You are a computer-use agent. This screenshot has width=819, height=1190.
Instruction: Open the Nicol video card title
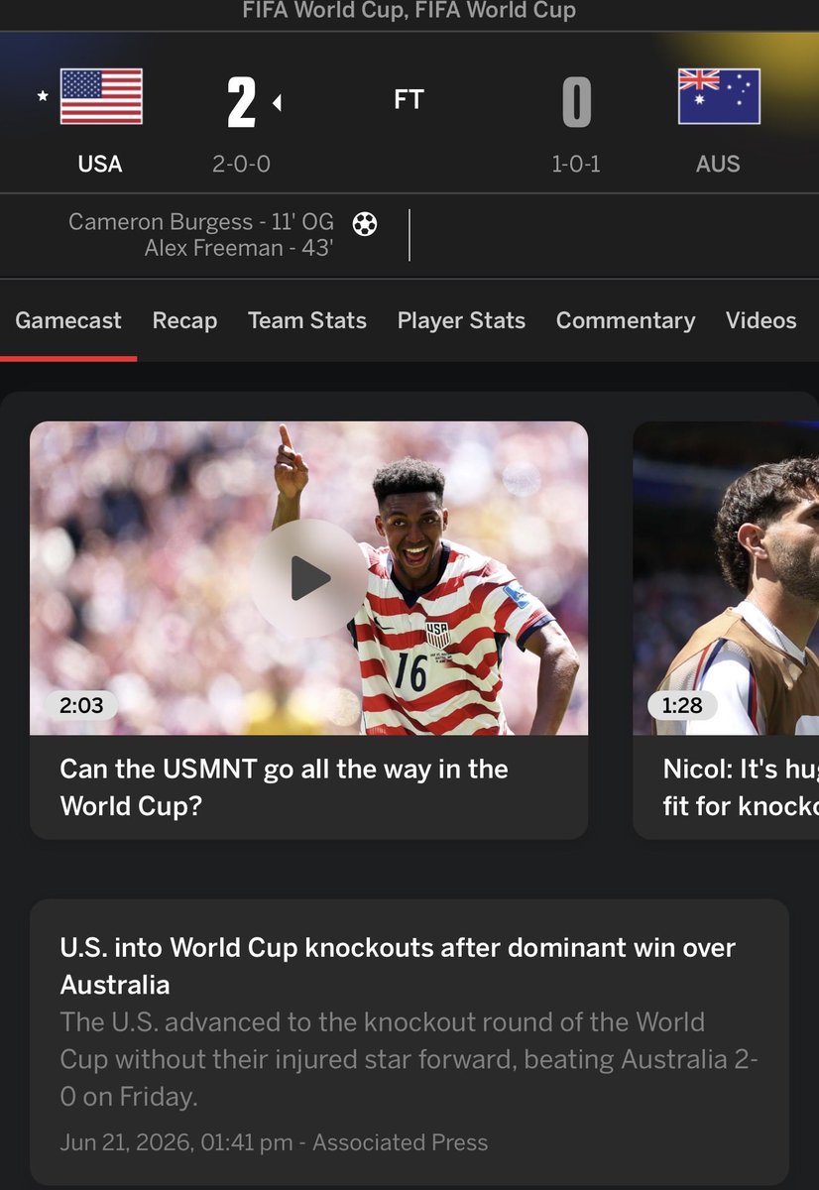pos(741,787)
